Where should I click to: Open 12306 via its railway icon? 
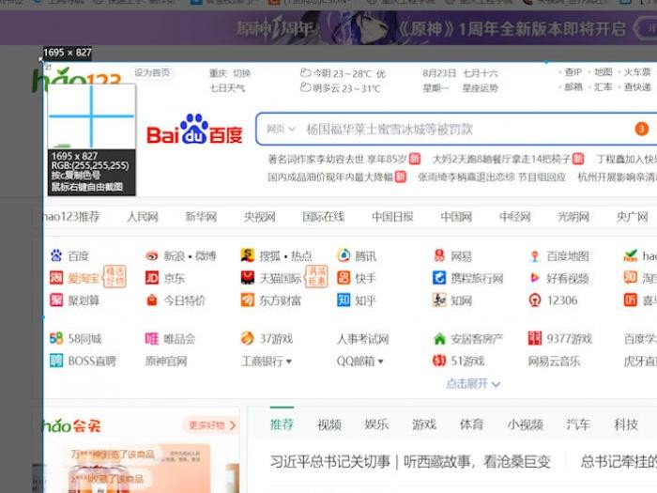point(535,300)
